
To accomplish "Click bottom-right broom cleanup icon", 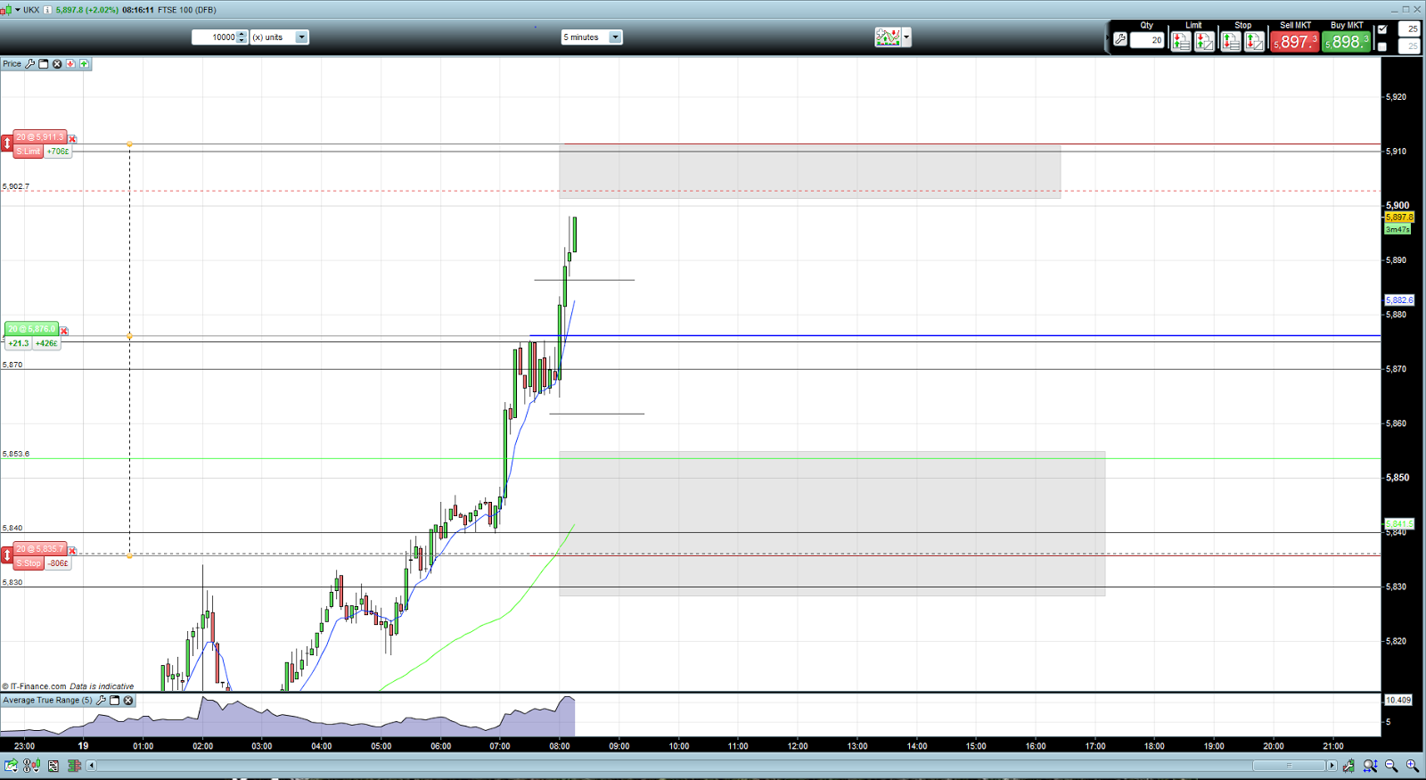I will 1349,766.
